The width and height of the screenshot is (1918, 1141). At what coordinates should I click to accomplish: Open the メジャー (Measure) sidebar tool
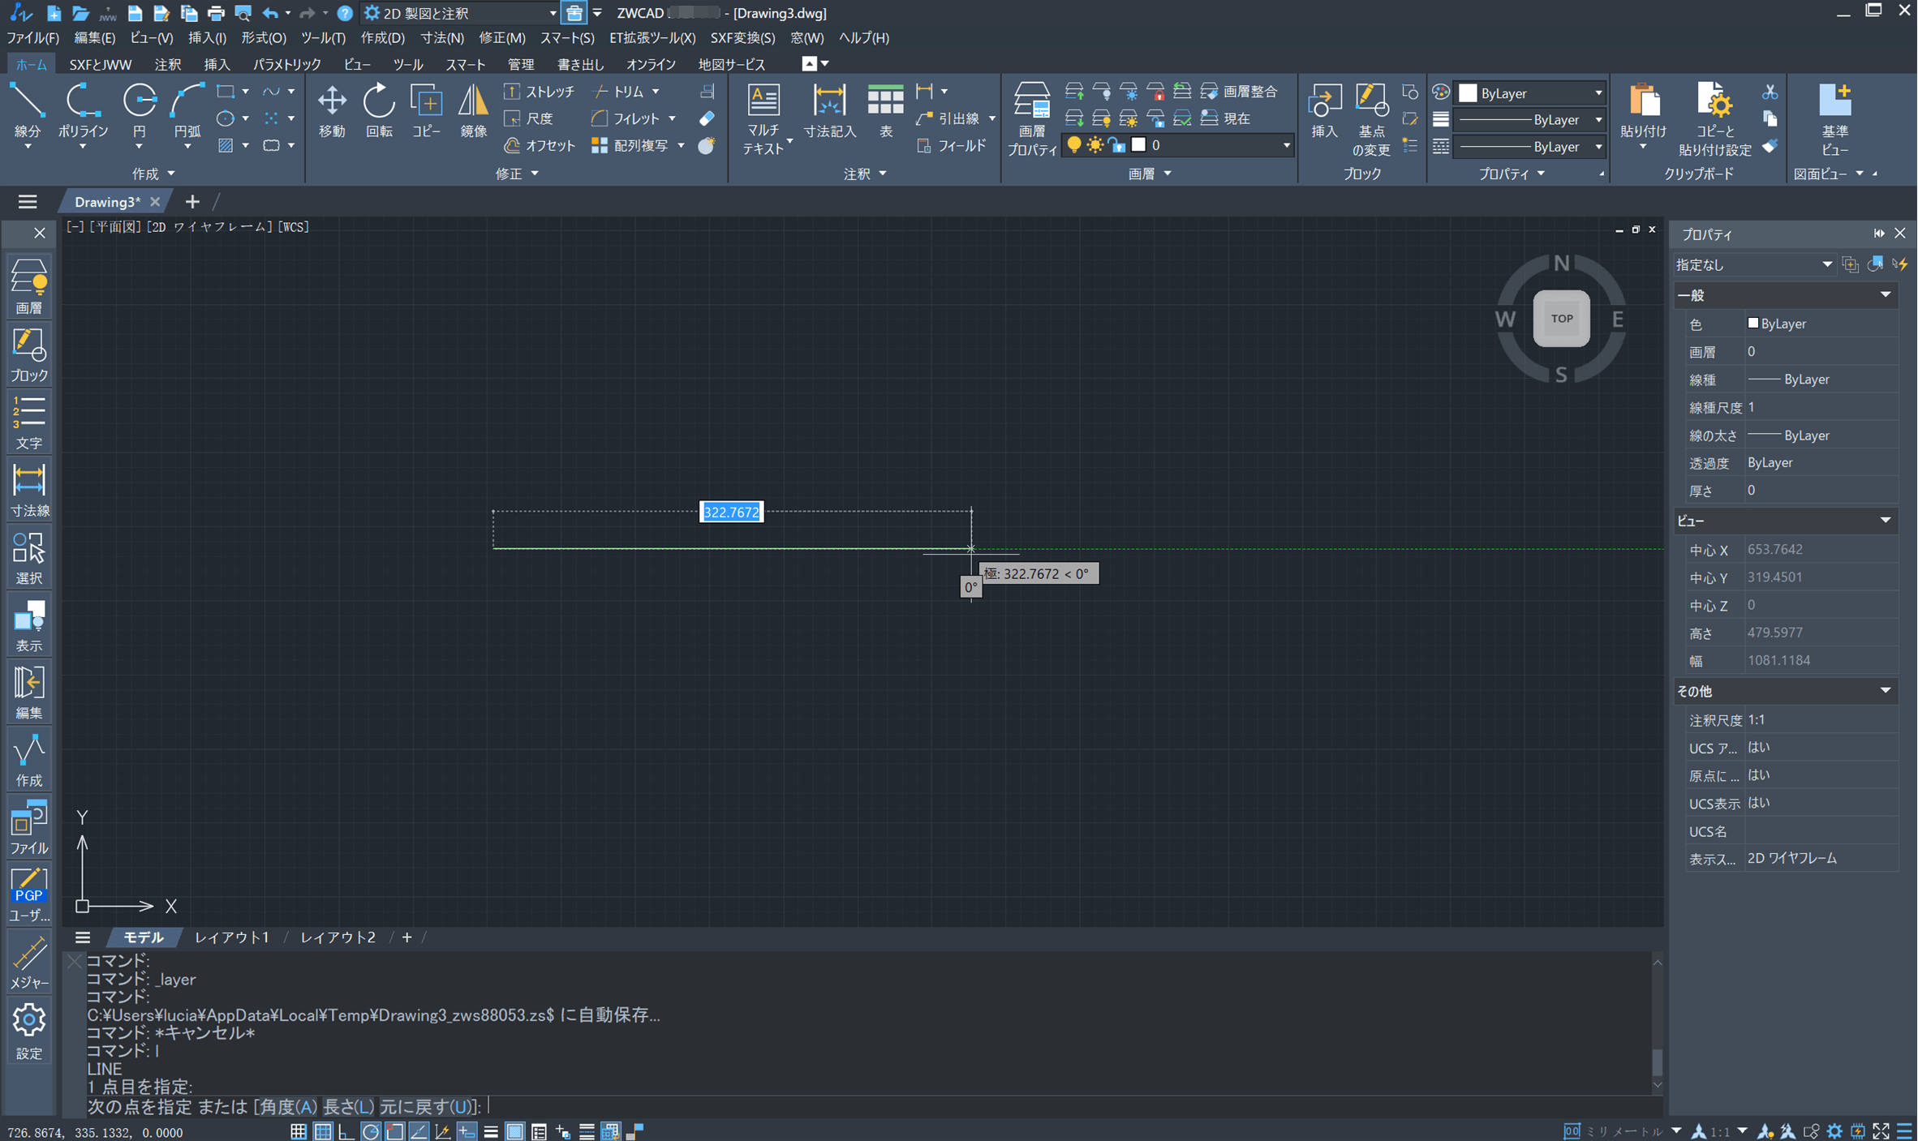28,962
